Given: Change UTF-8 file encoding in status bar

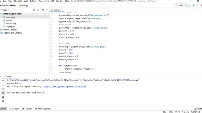Looking at the screenshot, I should tap(178, 112).
